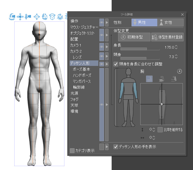The height and width of the screenshot is (170, 193).
Task: Select the third arm muscle shape icon
Action: [173, 78]
